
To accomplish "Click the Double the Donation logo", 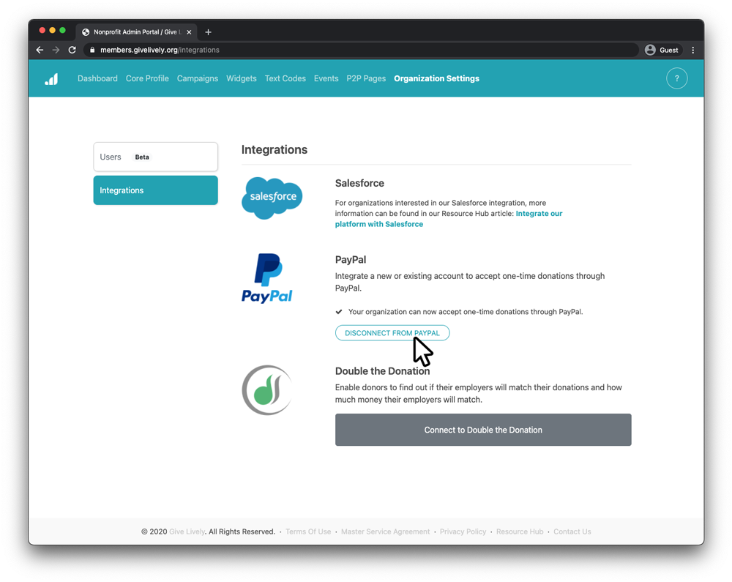I will pyautogui.click(x=266, y=390).
